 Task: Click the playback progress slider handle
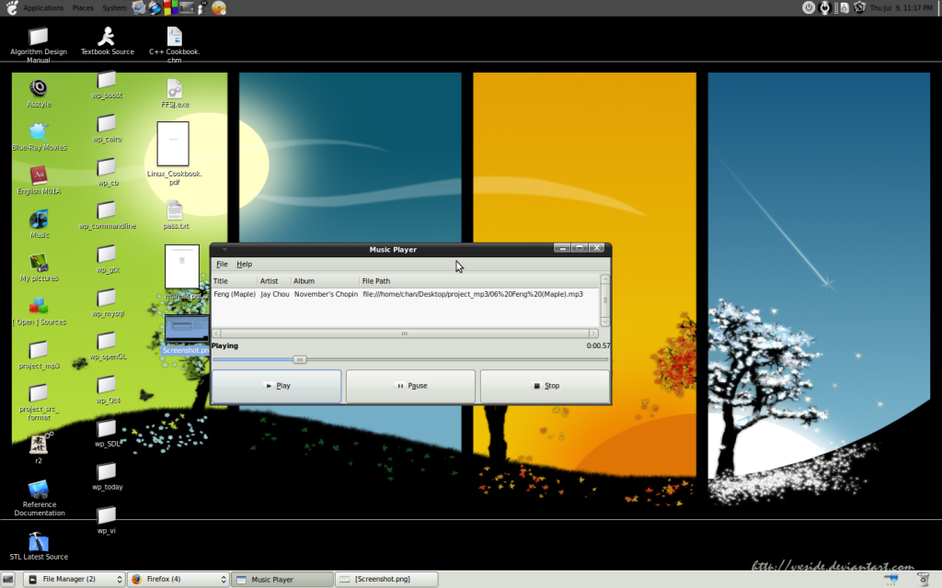(299, 359)
